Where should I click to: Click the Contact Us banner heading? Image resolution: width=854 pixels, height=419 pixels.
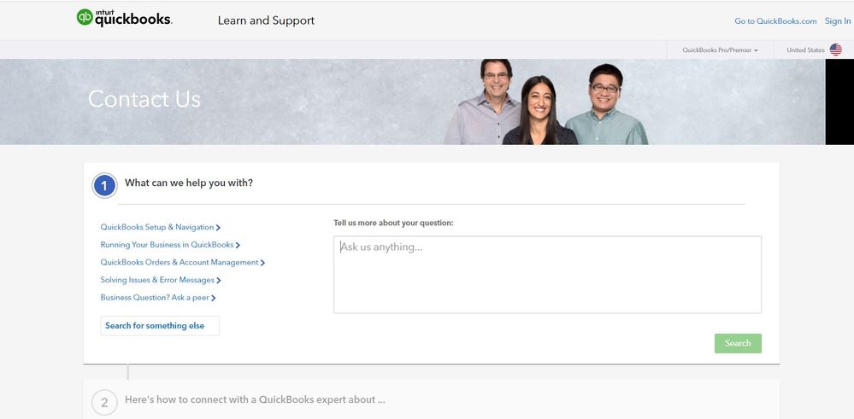pos(144,99)
